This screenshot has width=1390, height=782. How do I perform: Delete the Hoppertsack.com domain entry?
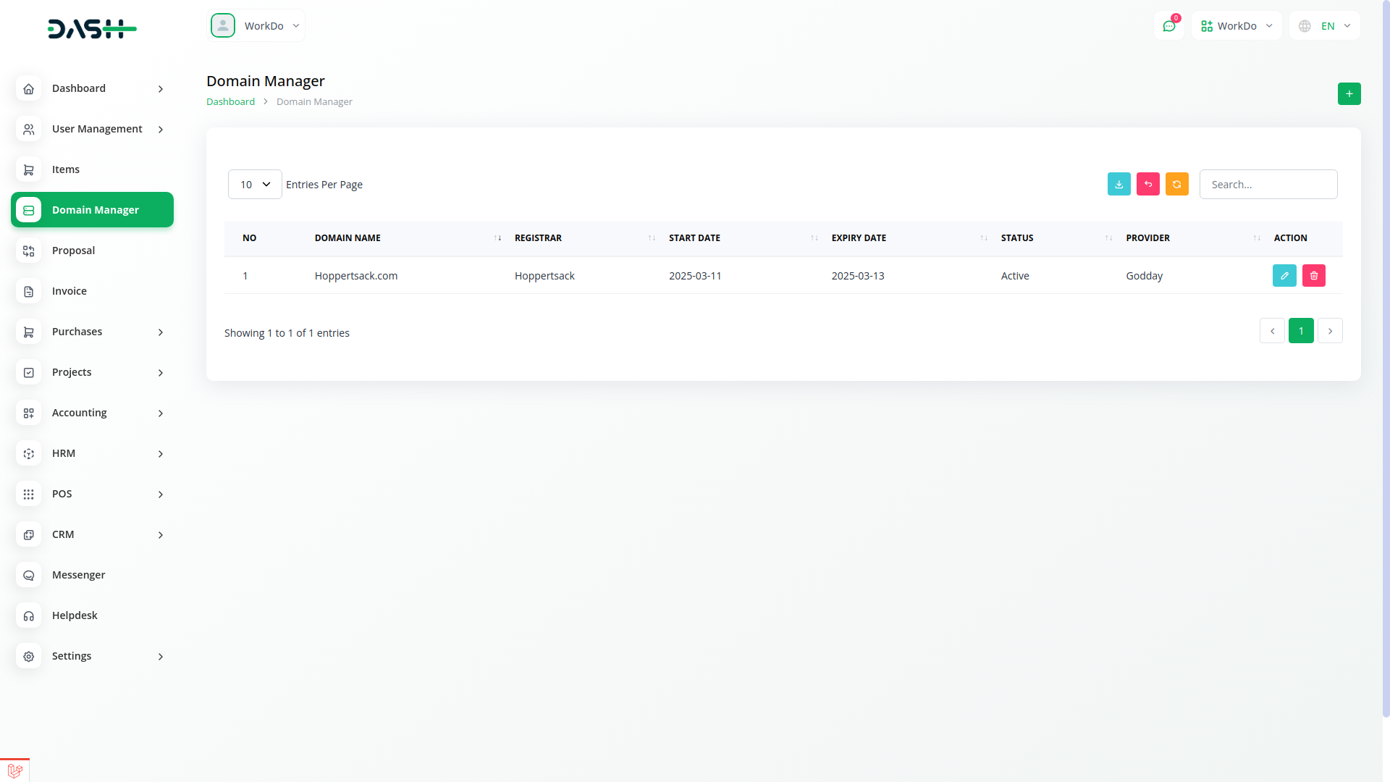[1313, 276]
